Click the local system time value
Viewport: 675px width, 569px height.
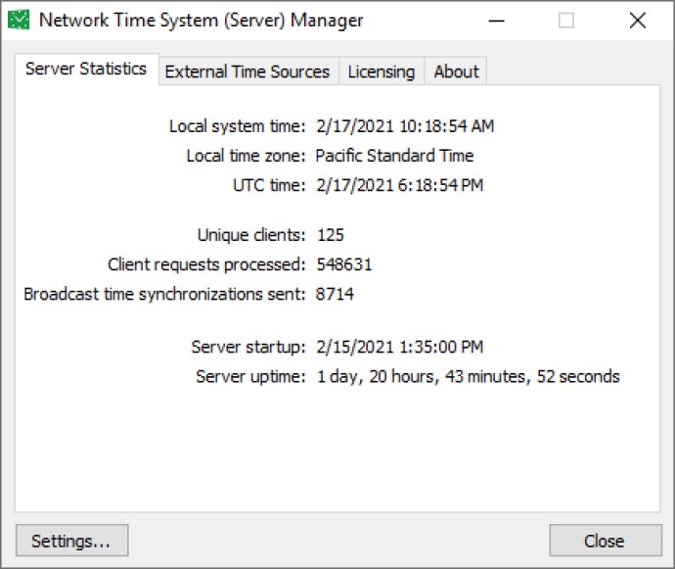tap(405, 126)
